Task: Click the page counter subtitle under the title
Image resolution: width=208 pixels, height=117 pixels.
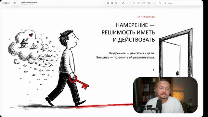Action: (27, 4)
